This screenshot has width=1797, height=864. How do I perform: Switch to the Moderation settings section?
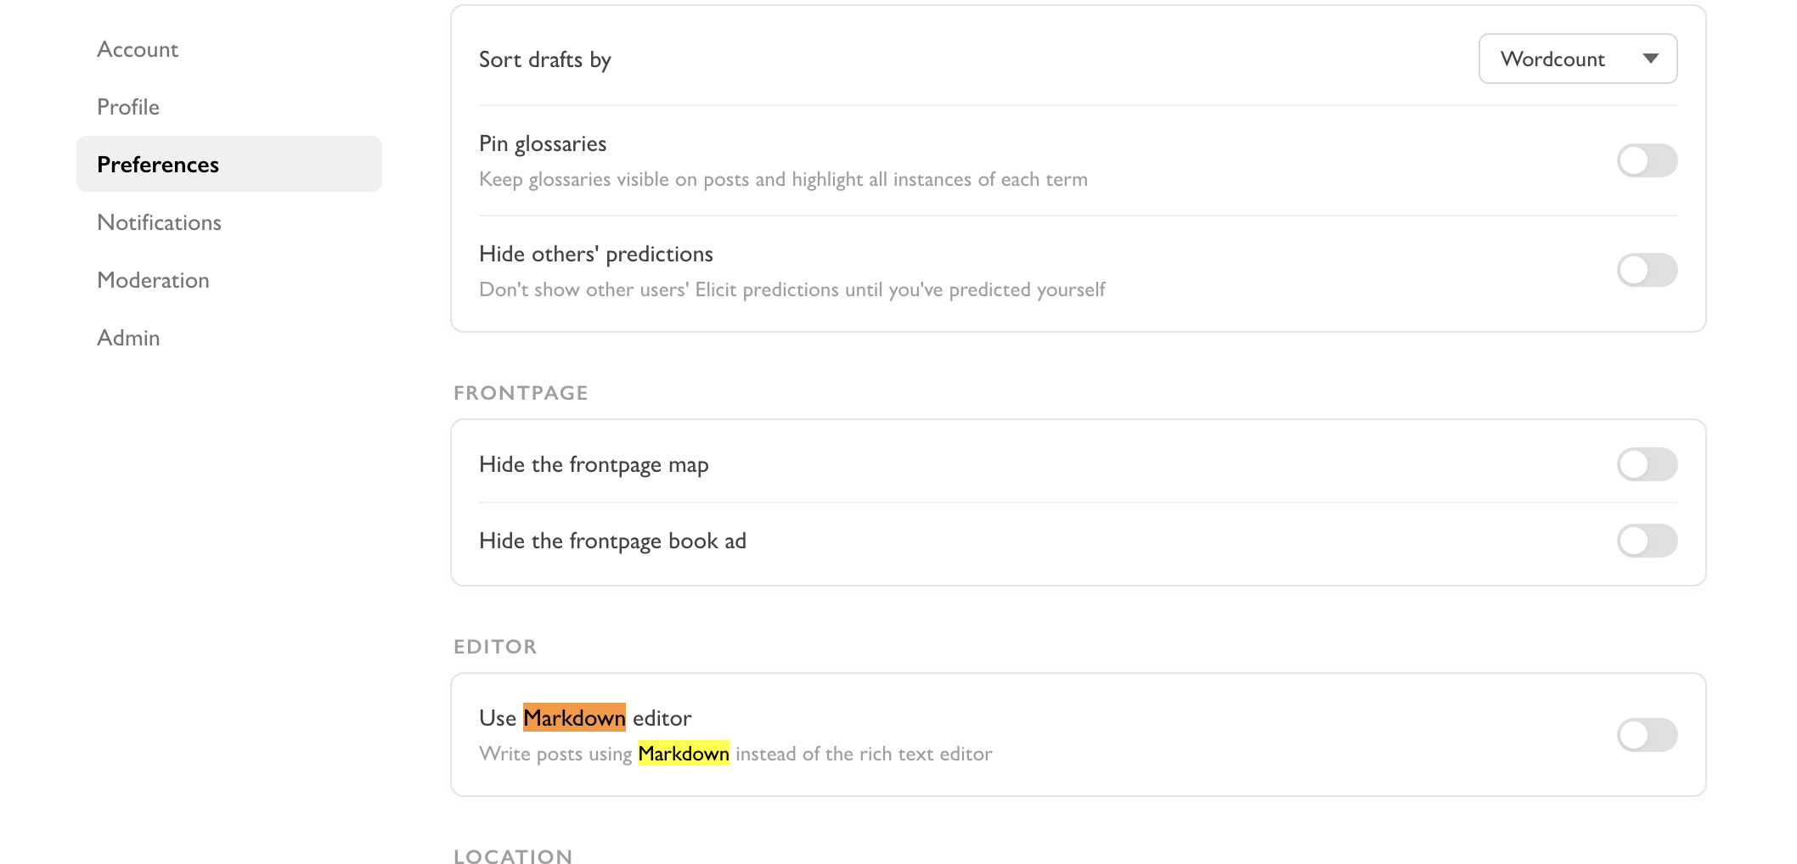click(153, 280)
